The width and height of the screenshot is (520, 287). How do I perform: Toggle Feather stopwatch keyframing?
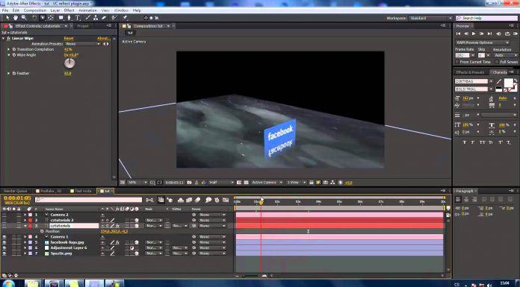pos(14,73)
